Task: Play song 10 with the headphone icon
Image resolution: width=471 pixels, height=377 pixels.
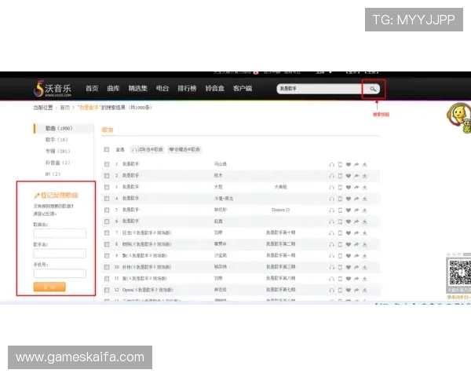Action: click(331, 267)
